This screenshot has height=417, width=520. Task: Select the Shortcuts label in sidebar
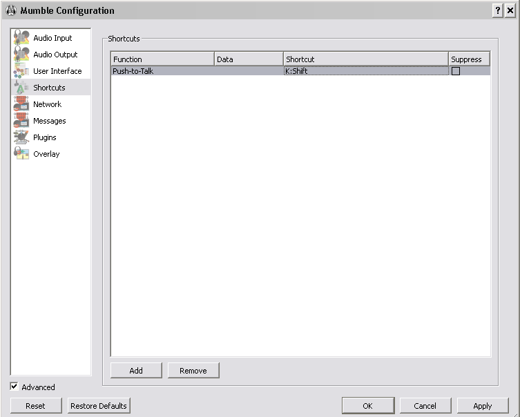(x=49, y=88)
